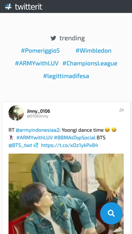Viewport: 132px width, 234px height.
Task: Open the tweet's attached denim jacket image
Action: point(66,194)
